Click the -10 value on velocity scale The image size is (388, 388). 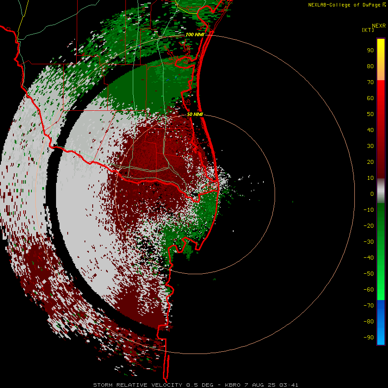point(369,210)
